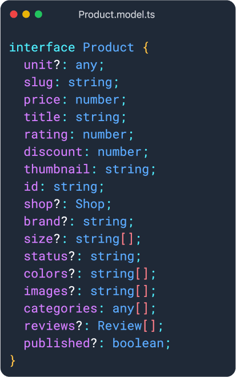Click the red brackets after categories any
Screen dimensions: 236x377
142,308
